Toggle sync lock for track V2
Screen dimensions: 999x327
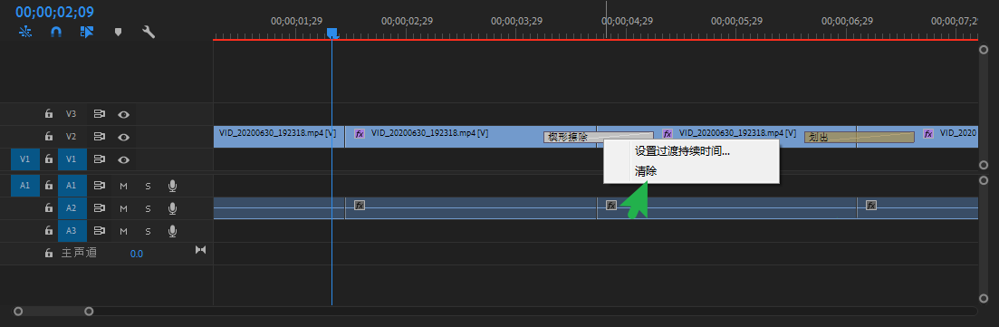(x=99, y=137)
